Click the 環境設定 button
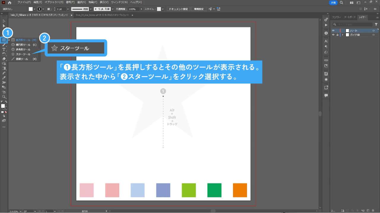The image size is (380, 213). click(199, 9)
